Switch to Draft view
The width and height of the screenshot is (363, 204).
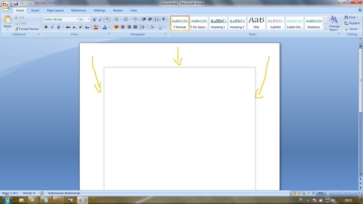[x=313, y=193]
